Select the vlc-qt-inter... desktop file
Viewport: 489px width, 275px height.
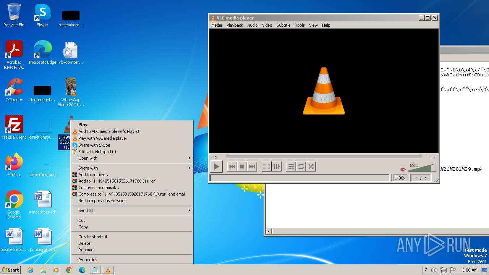[x=71, y=53]
